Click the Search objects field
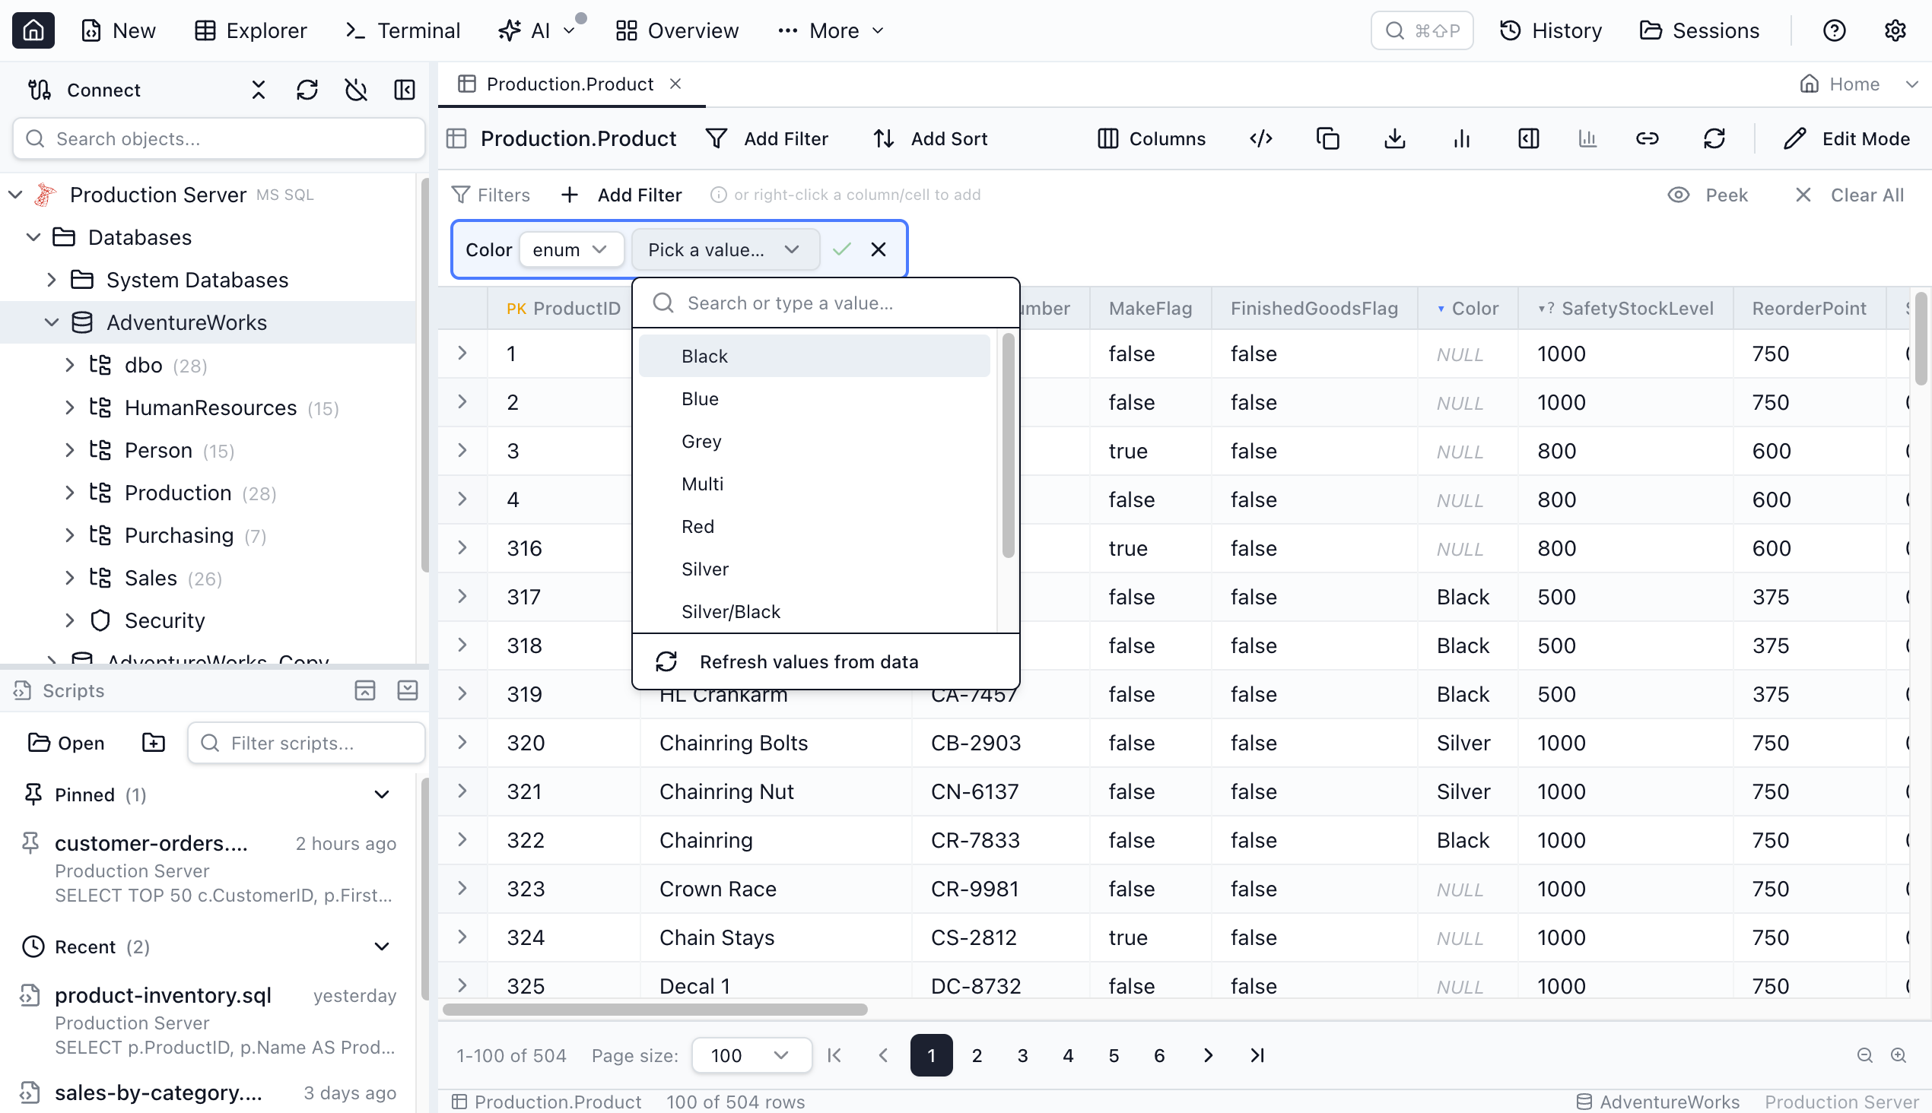Image resolution: width=1932 pixels, height=1113 pixels. pyautogui.click(x=219, y=138)
